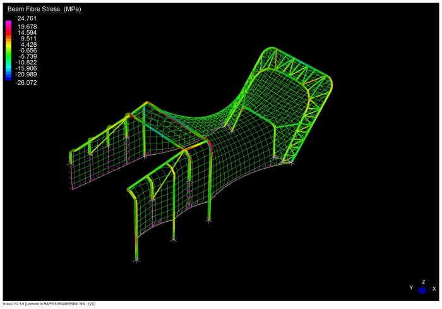The image size is (442, 309).
Task: Click the 4.428 legend value
Action: point(28,44)
